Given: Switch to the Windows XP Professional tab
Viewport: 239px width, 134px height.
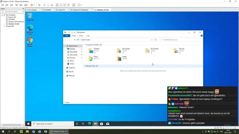Looking at the screenshot, I should 80,10.
